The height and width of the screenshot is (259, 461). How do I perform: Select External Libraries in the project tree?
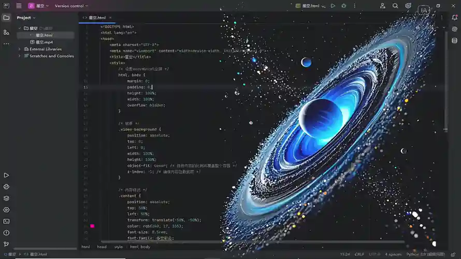(46, 49)
